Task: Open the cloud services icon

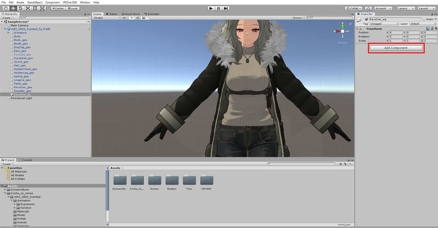Action: (x=368, y=8)
